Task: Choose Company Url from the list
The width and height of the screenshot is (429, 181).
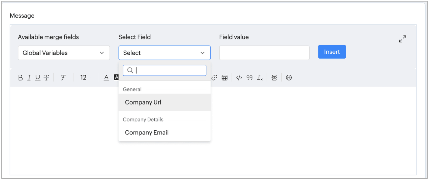Action: coord(143,102)
